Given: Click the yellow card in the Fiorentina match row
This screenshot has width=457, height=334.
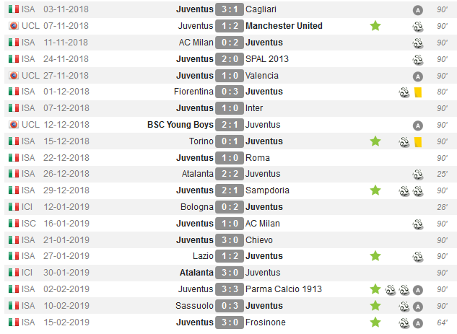Looking at the screenshot, I should [x=418, y=92].
